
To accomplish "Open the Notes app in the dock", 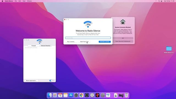I will click(65, 95).
